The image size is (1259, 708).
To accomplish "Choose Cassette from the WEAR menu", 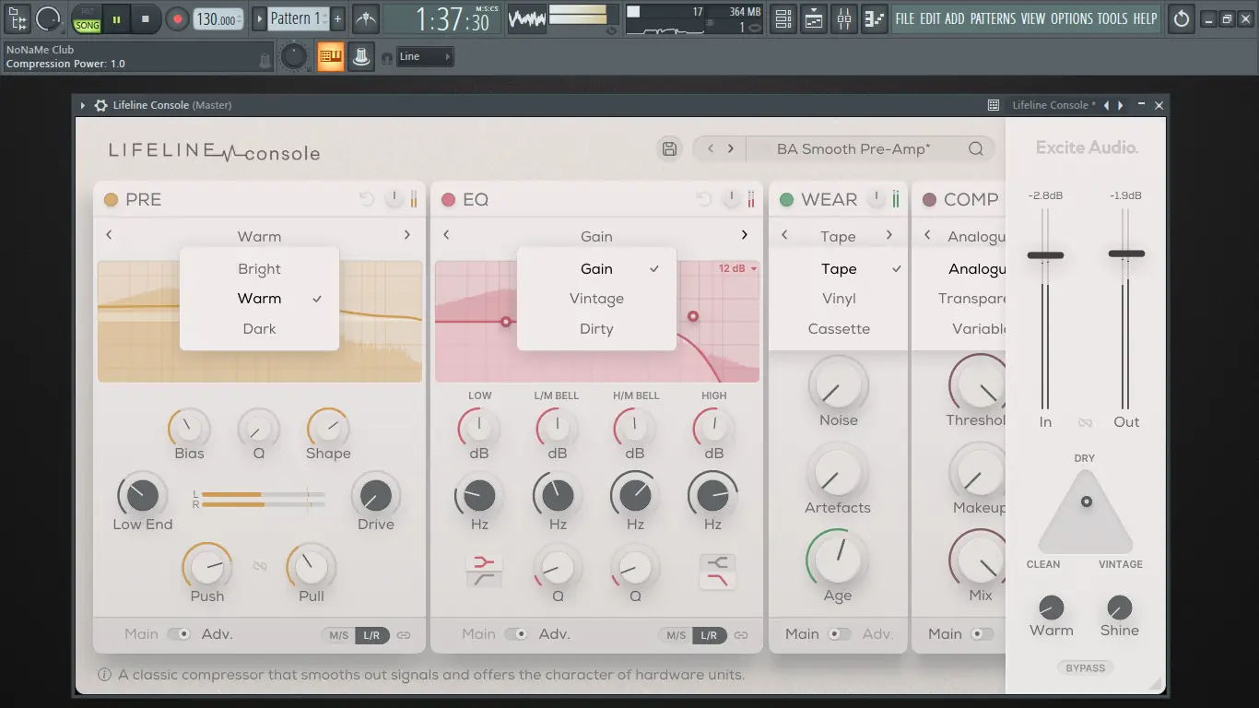I will [839, 329].
